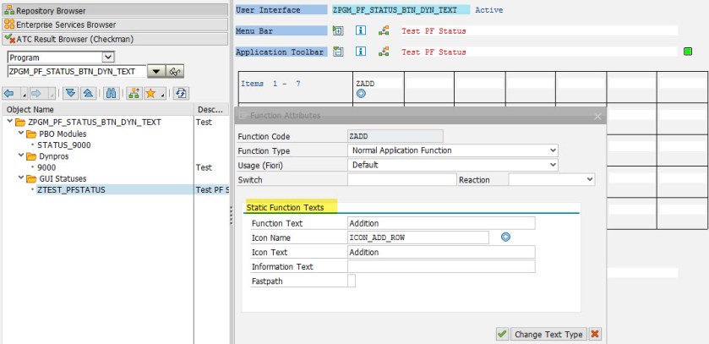Image resolution: width=709 pixels, height=344 pixels.
Task: Click the Menu Bar information icon
Action: click(361, 31)
